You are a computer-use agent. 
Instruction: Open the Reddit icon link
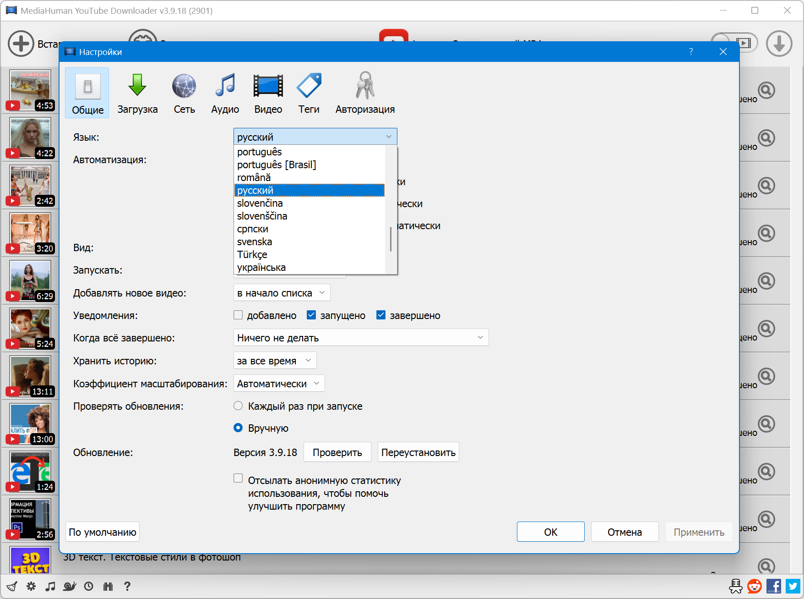click(x=754, y=586)
